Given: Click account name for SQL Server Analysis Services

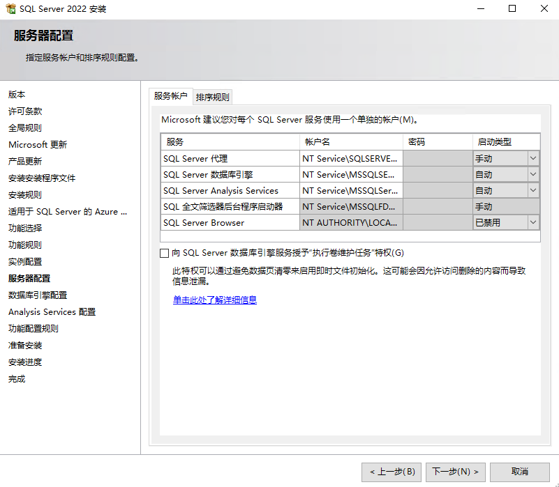Looking at the screenshot, I should 351,190.
